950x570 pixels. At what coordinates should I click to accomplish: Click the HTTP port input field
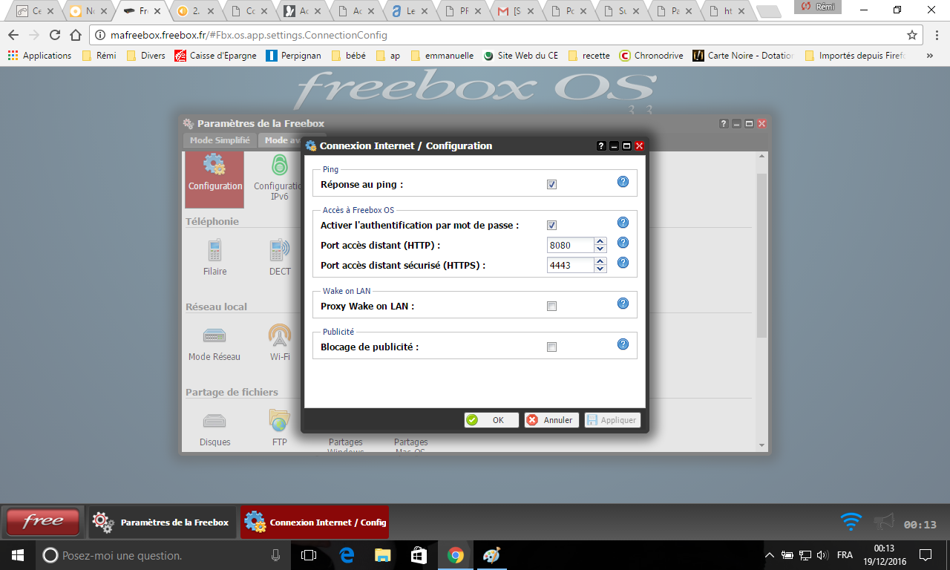pos(571,245)
